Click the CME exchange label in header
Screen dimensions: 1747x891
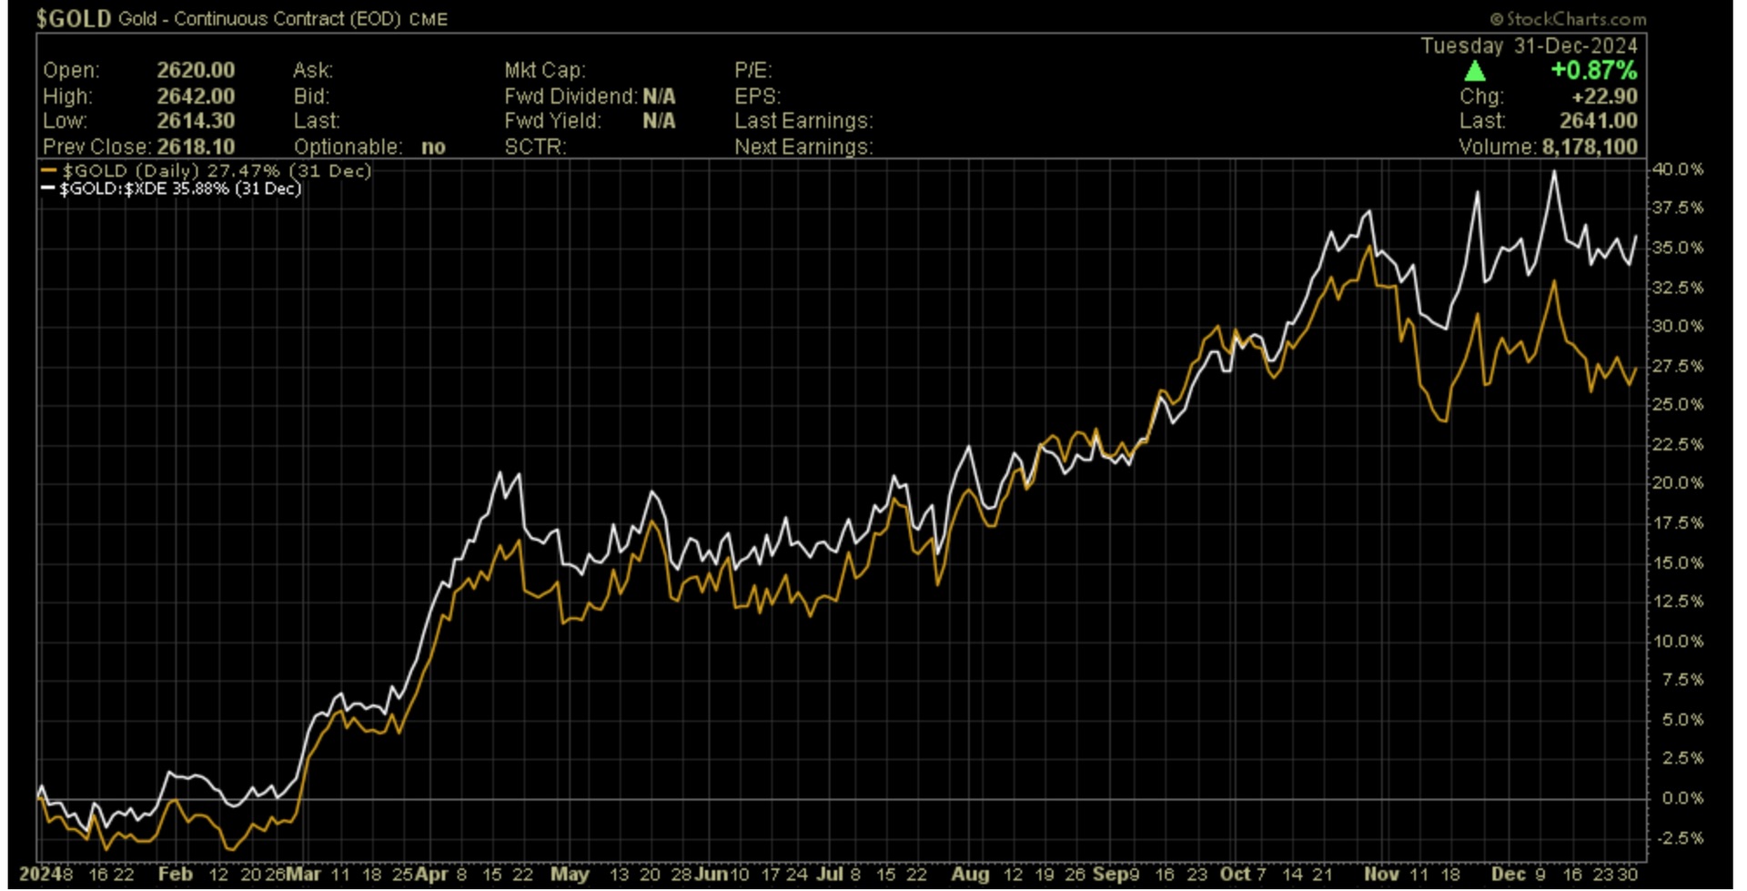pos(429,20)
